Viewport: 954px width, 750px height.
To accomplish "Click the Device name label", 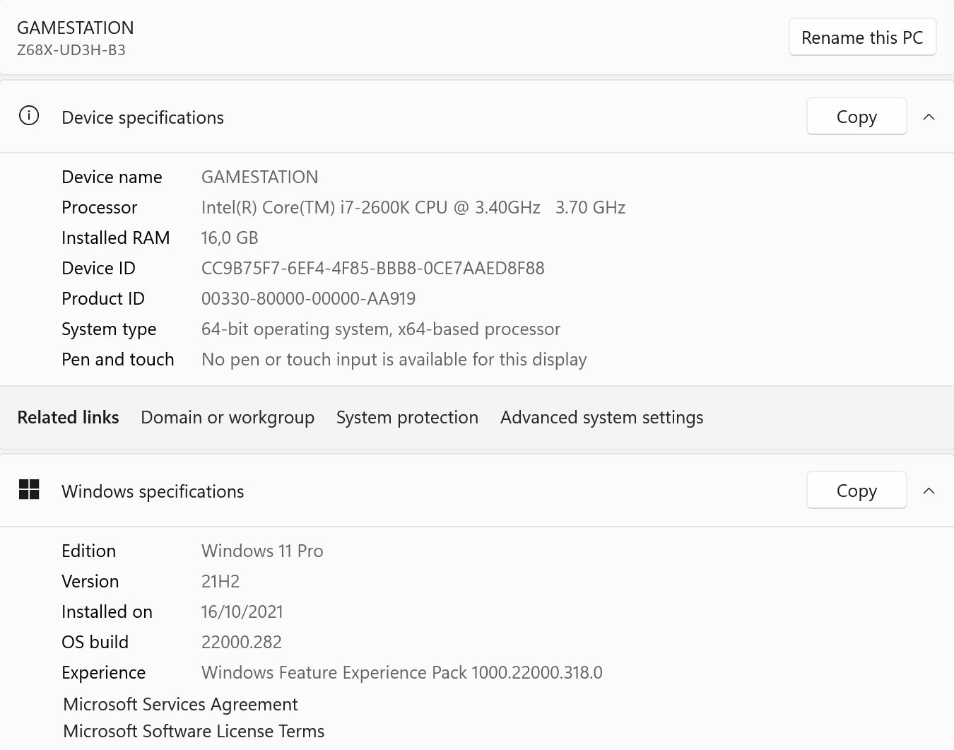I will [112, 177].
